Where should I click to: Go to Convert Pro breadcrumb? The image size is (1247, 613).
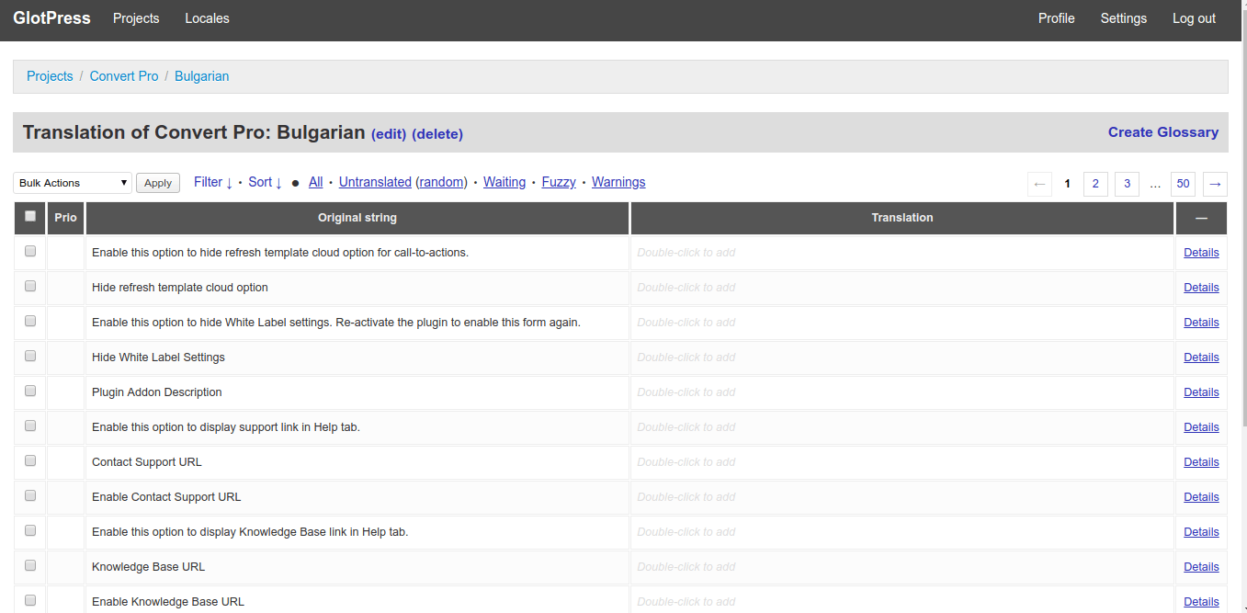124,76
